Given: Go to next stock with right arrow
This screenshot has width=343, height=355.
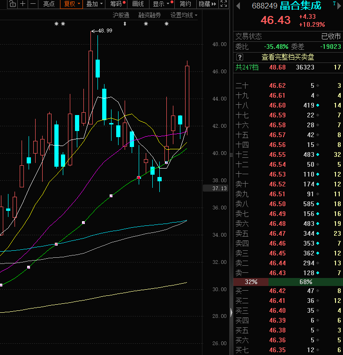Looking at the screenshot, I should pos(339,6).
